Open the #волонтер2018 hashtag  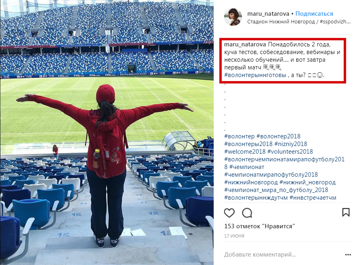point(278,136)
